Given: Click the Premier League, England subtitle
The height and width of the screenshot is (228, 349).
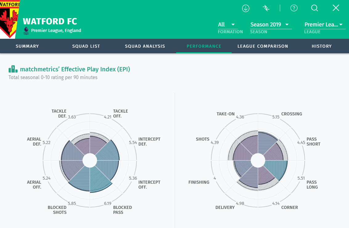Looking at the screenshot, I should click(56, 30).
